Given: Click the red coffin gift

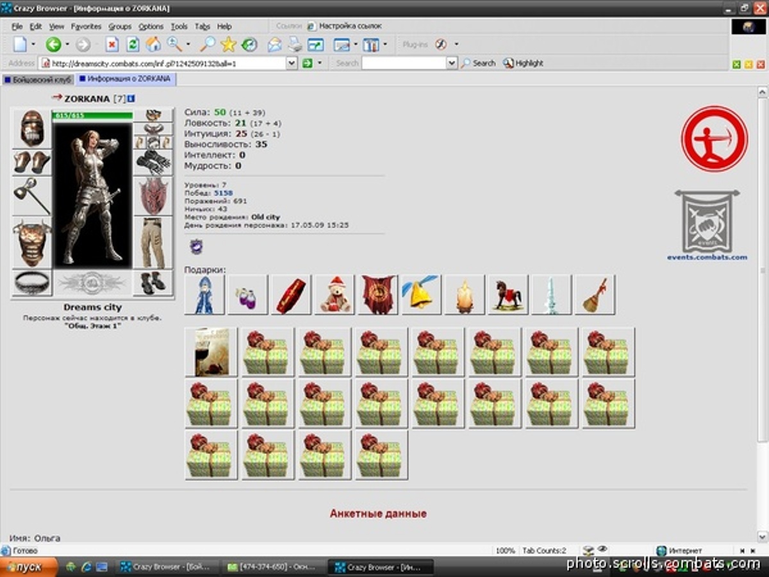Looking at the screenshot, I should [x=291, y=295].
